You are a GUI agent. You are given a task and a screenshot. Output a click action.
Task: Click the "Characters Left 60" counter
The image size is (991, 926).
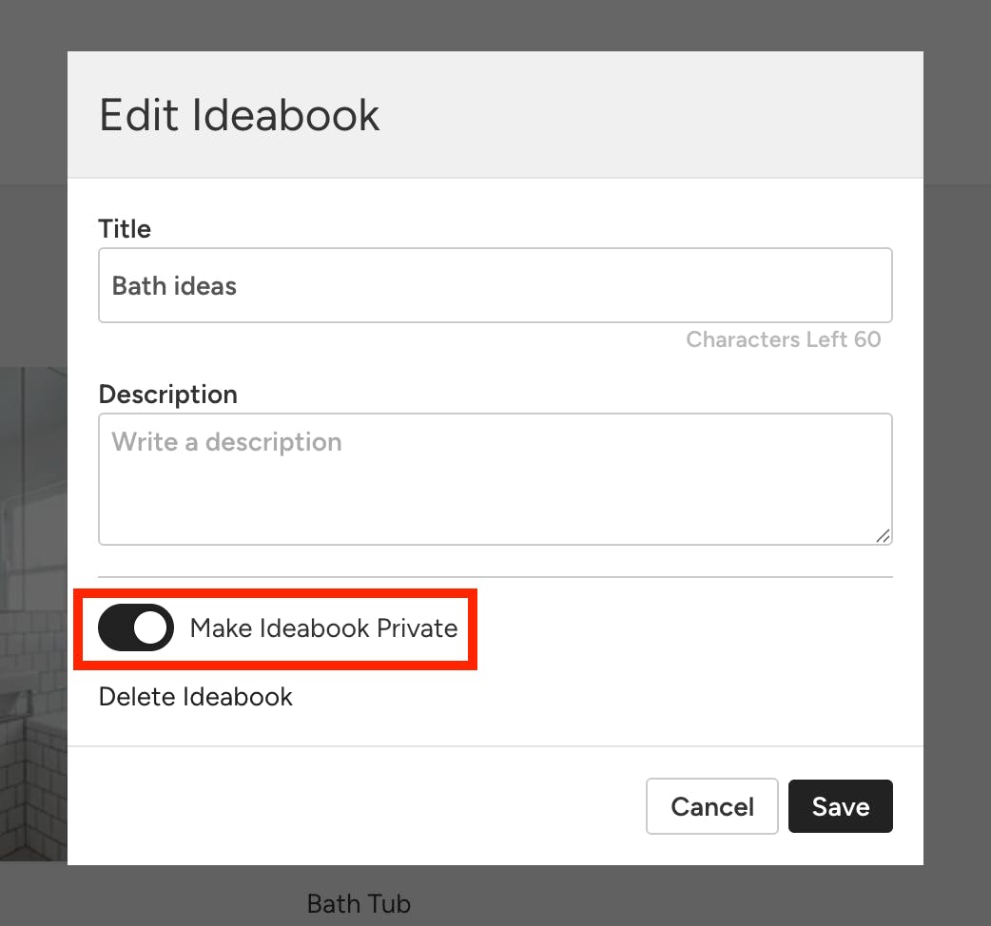(783, 339)
